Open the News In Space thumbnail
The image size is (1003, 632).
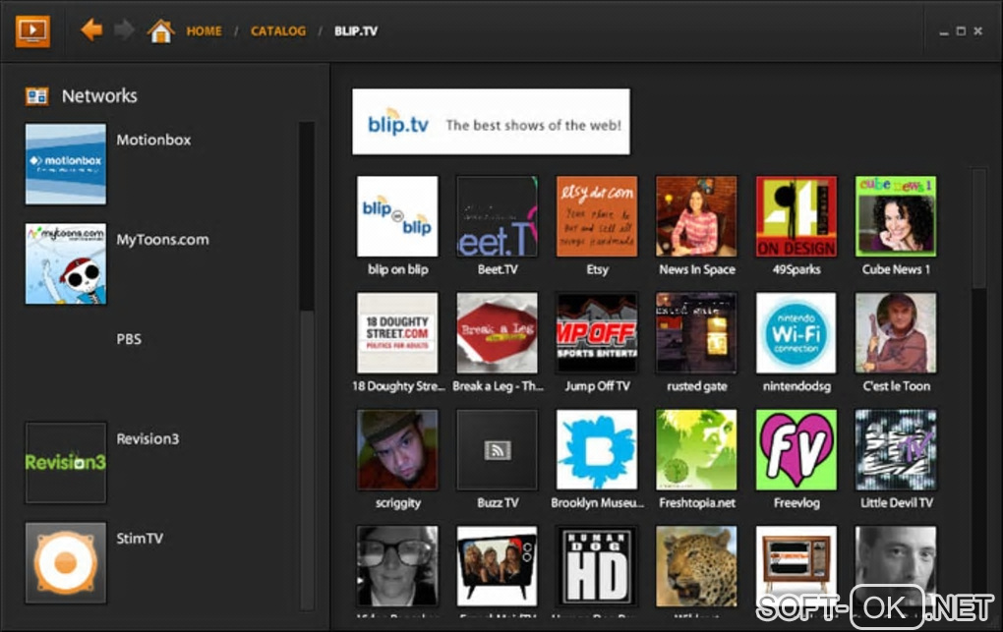point(696,216)
